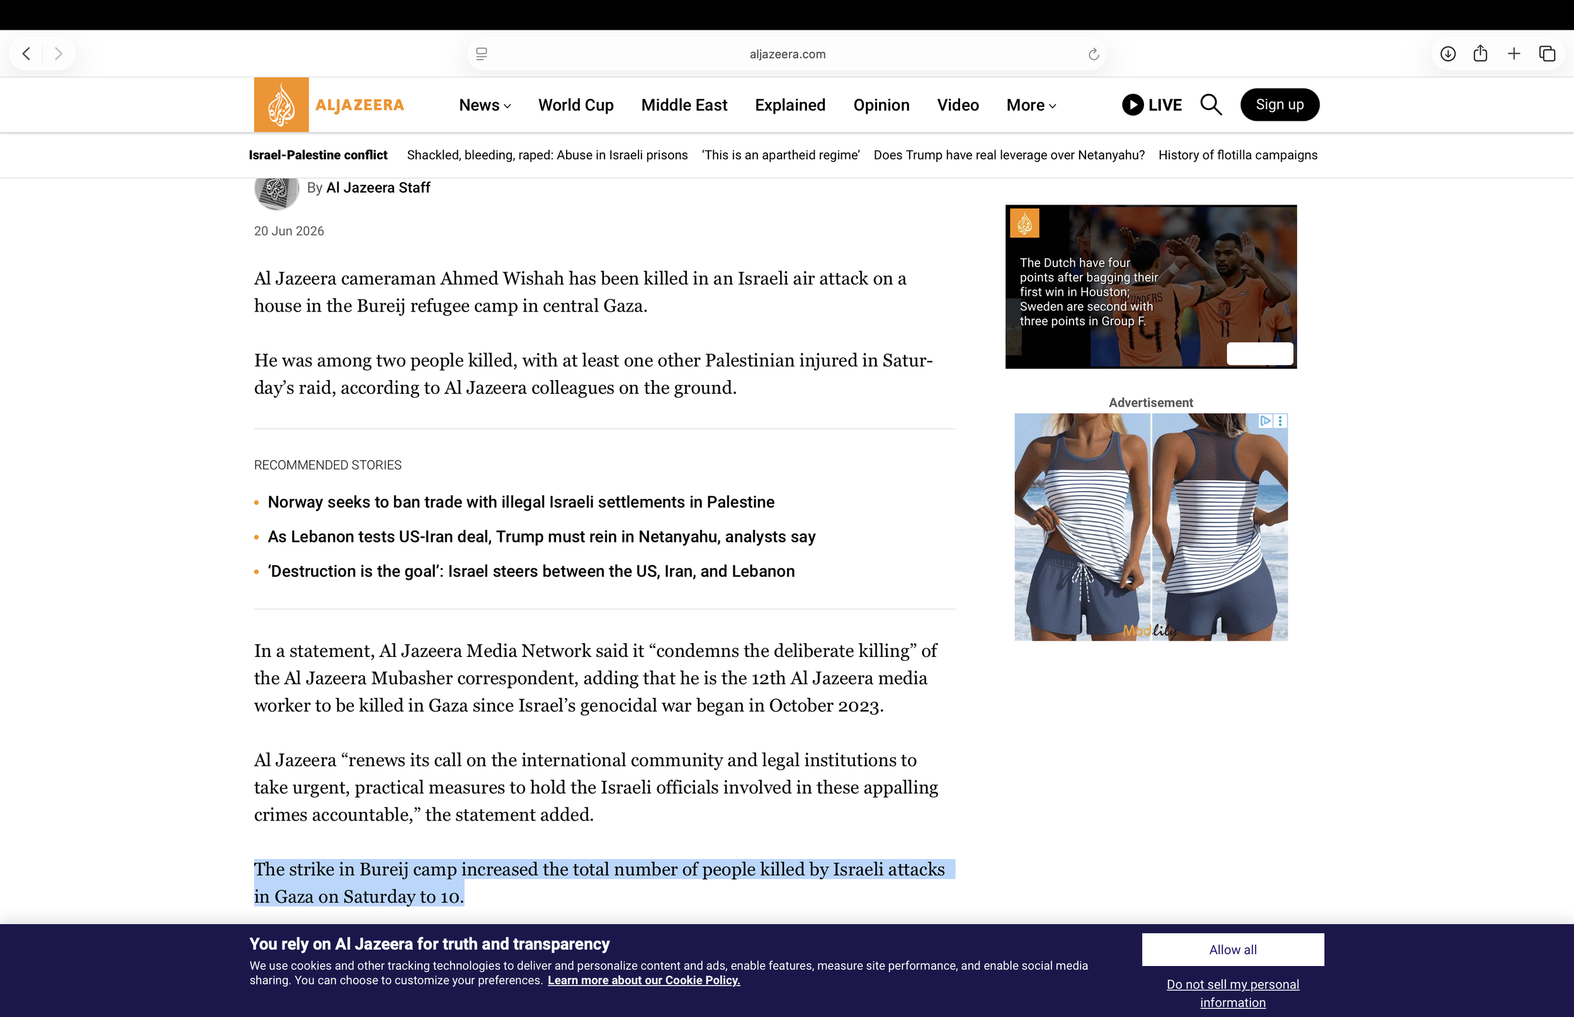Expand the More dropdown menu
The image size is (1574, 1017).
tap(1031, 105)
